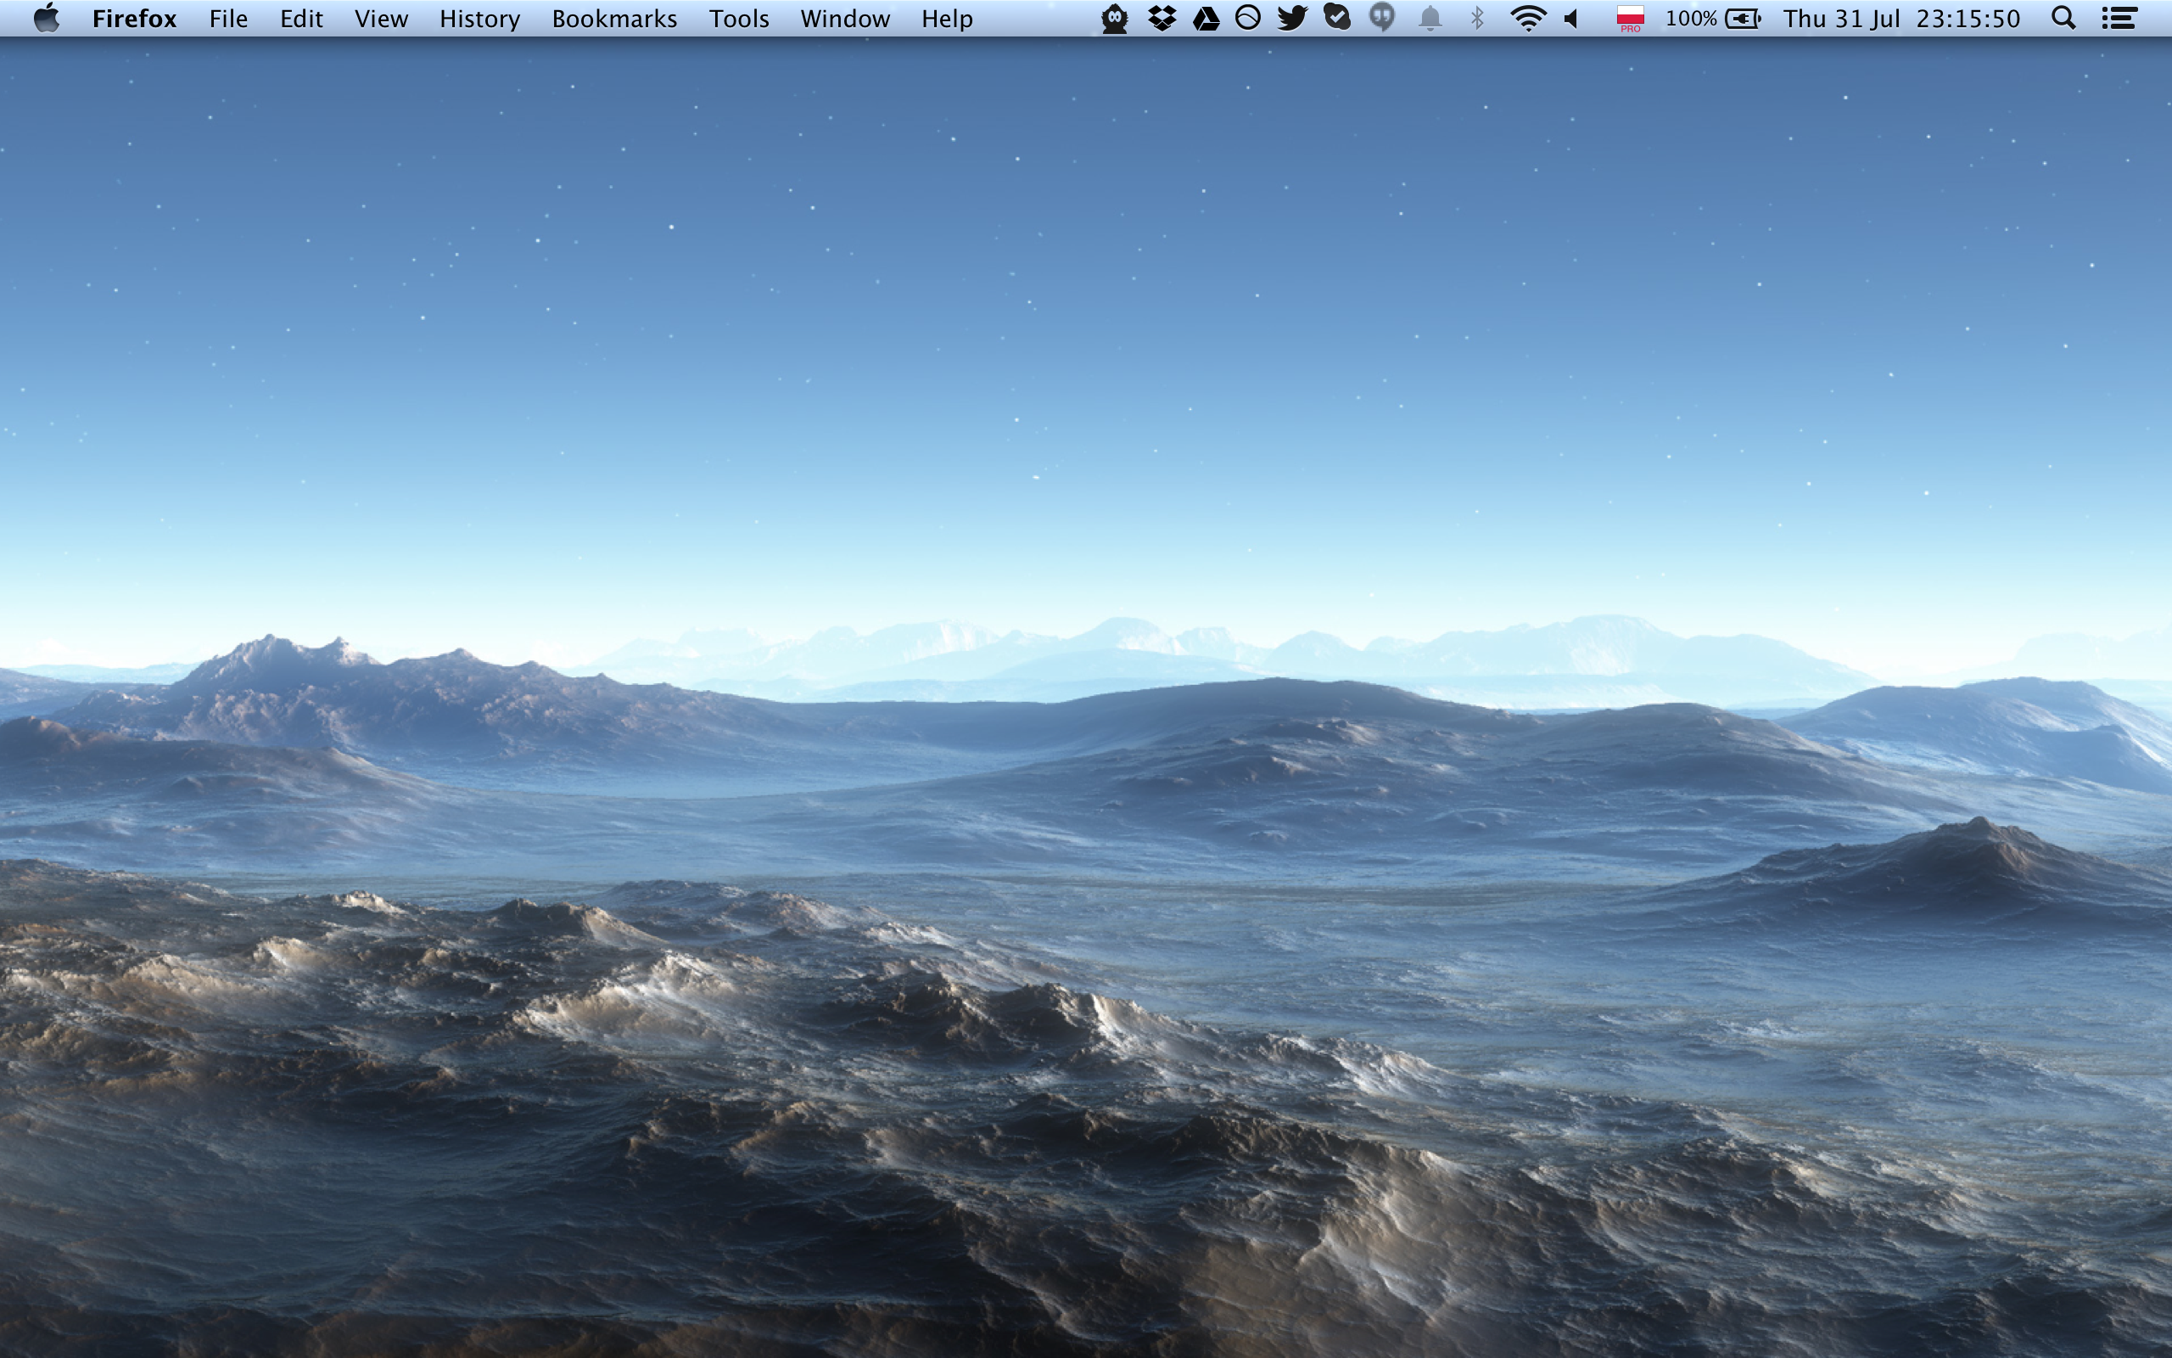
Task: Click the grey notification bell icon
Action: click(x=1430, y=18)
